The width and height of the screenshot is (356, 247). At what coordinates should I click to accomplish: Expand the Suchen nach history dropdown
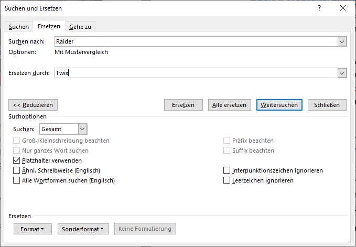tap(342, 42)
